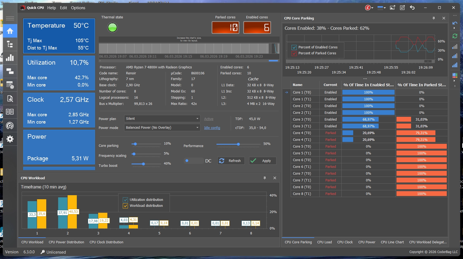
Task: Open settings via the sidebar gear icon
Action: click(x=10, y=139)
